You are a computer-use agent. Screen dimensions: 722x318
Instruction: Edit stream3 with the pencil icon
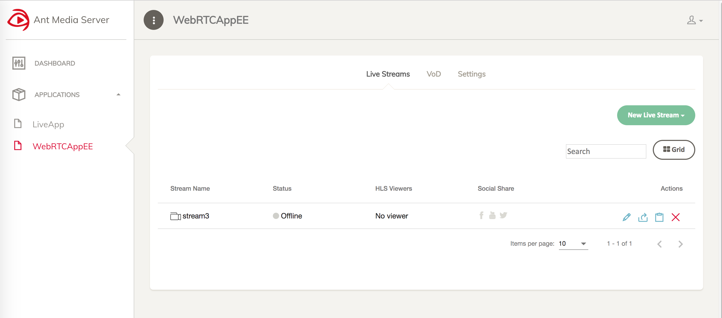(626, 217)
